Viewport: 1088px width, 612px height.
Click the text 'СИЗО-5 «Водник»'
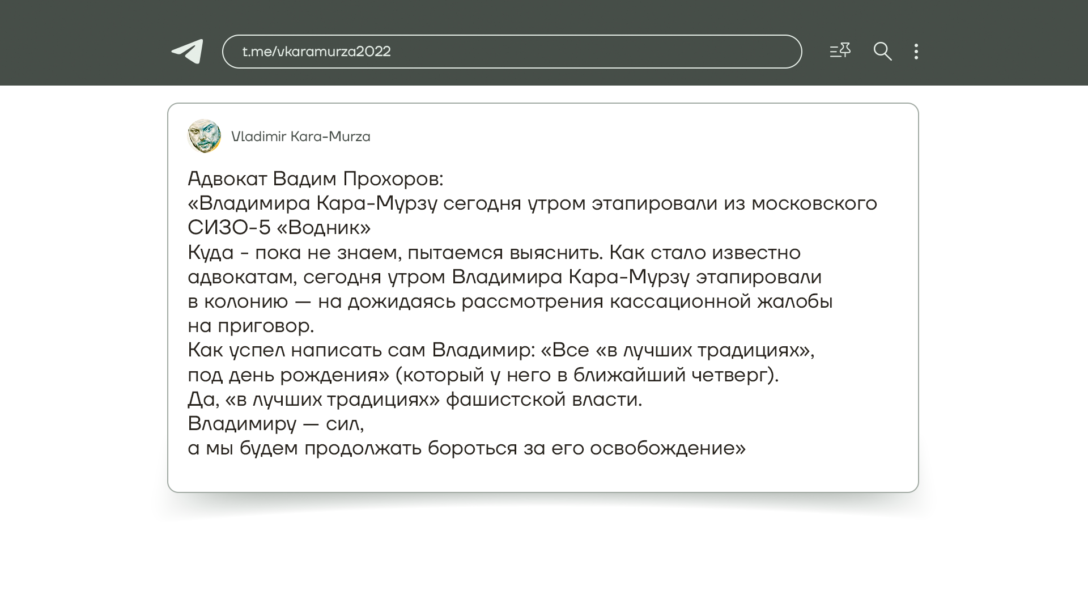click(279, 228)
